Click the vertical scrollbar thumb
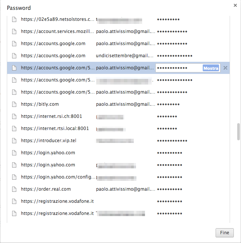 (238, 131)
